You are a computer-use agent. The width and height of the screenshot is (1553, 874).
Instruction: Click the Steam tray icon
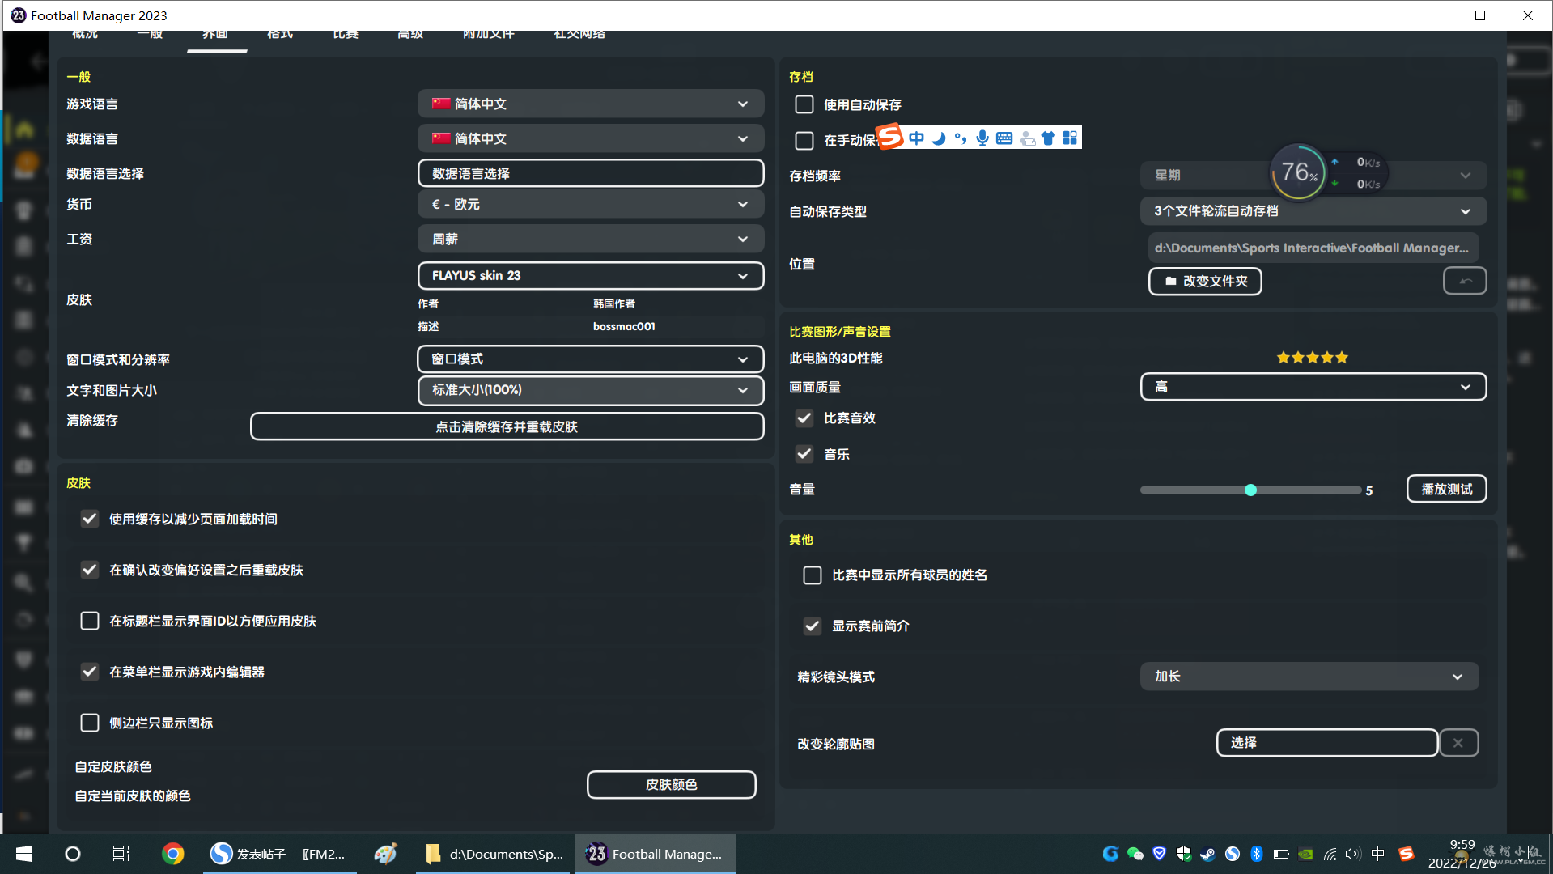[x=1207, y=854]
